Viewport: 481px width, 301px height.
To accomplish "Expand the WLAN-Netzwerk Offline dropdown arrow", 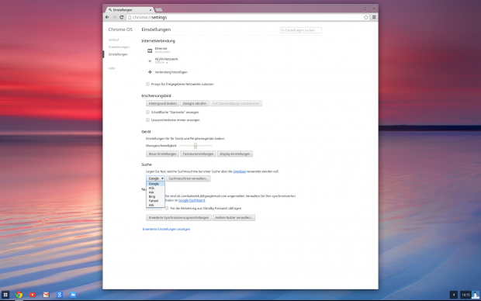I will click(x=167, y=63).
